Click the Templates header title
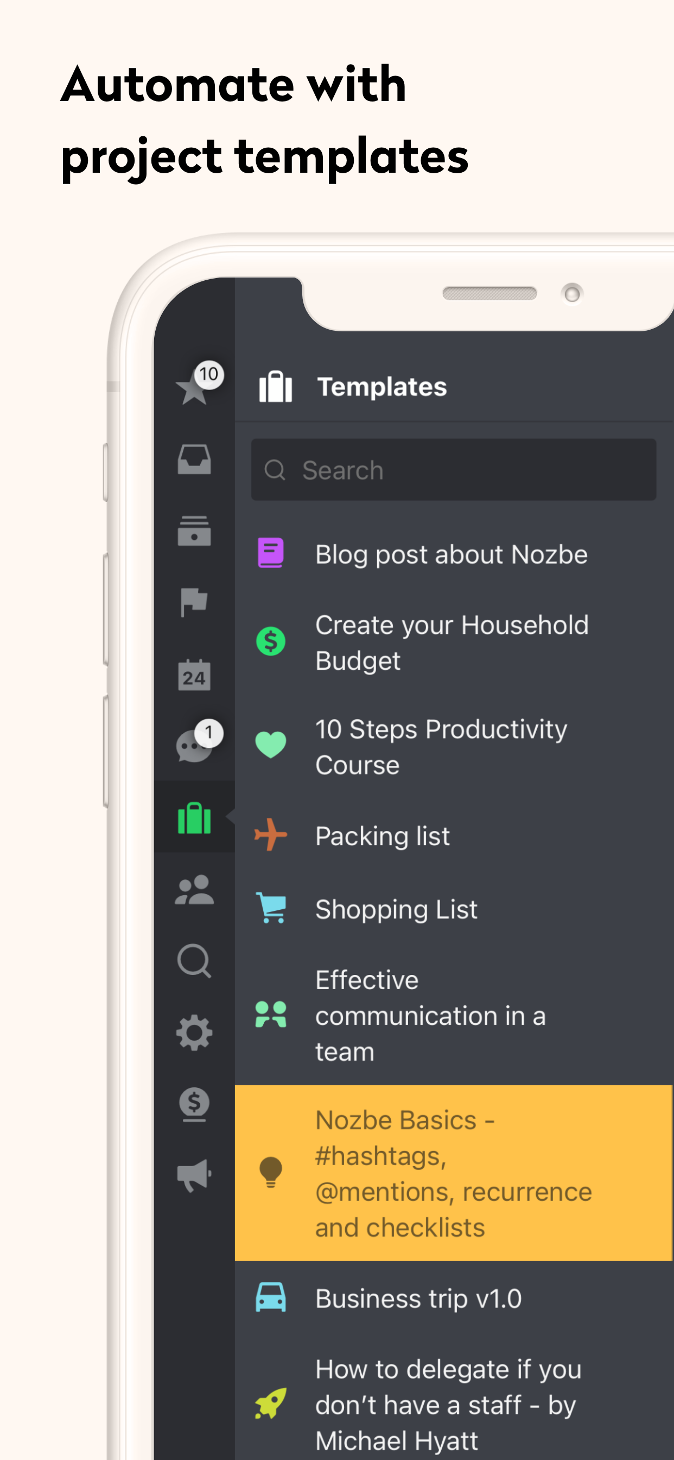 (382, 387)
